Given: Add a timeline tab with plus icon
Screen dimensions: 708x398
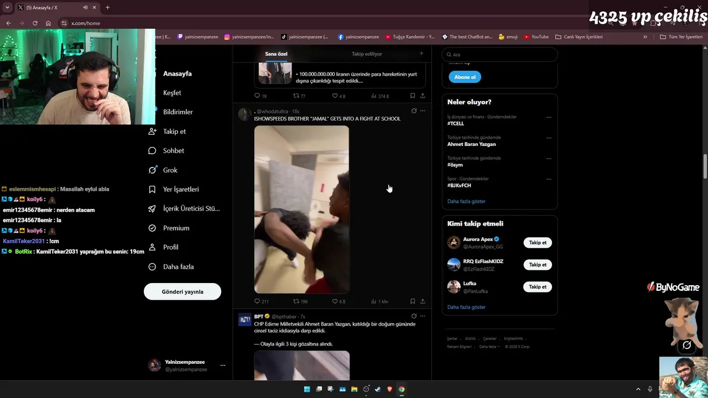Looking at the screenshot, I should click(421, 54).
